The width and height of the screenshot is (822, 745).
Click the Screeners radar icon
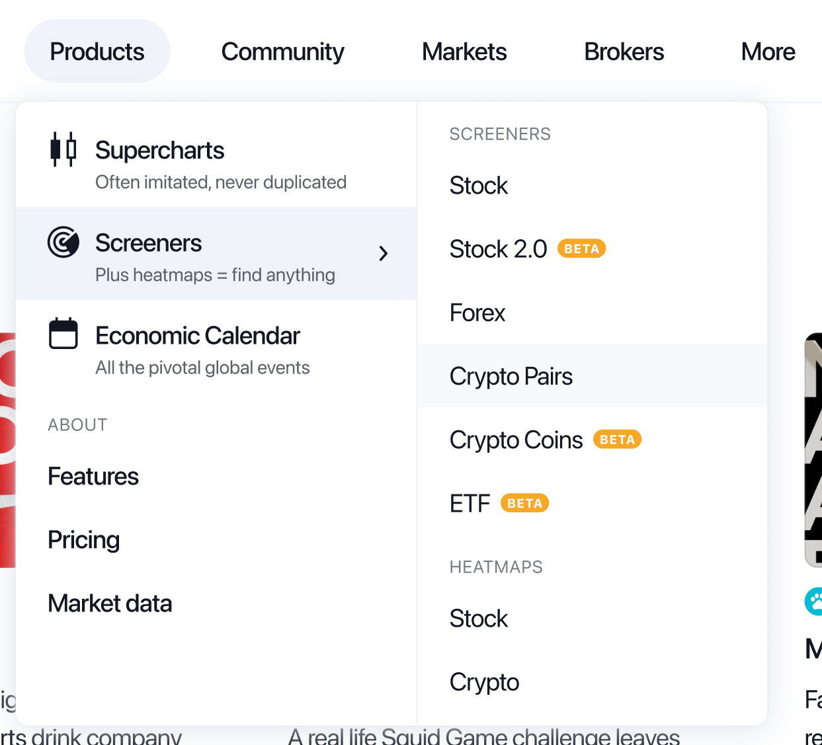[63, 242]
